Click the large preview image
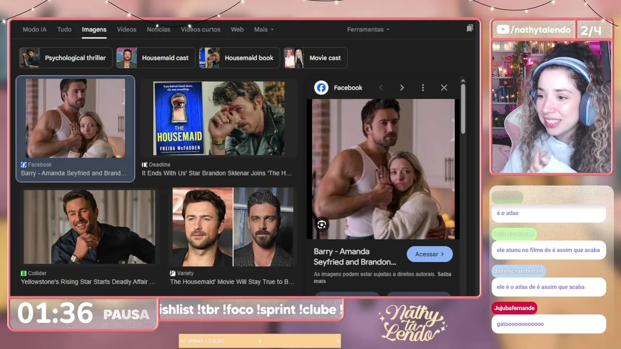Screen dimensions: 621x349 [384, 169]
